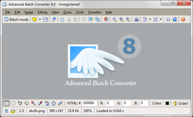Viewport: 193px width, 117px height.
Task: Open Help with the question mark icon
Action: point(175,20)
